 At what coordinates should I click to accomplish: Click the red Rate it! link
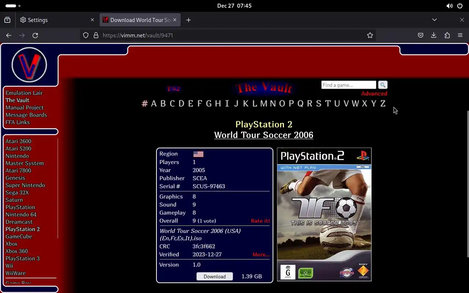pos(261,221)
